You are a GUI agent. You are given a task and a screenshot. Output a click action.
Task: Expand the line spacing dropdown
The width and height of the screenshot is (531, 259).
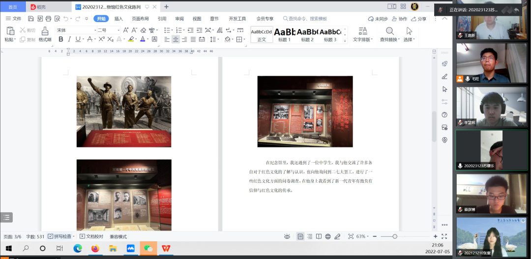pyautogui.click(x=218, y=40)
